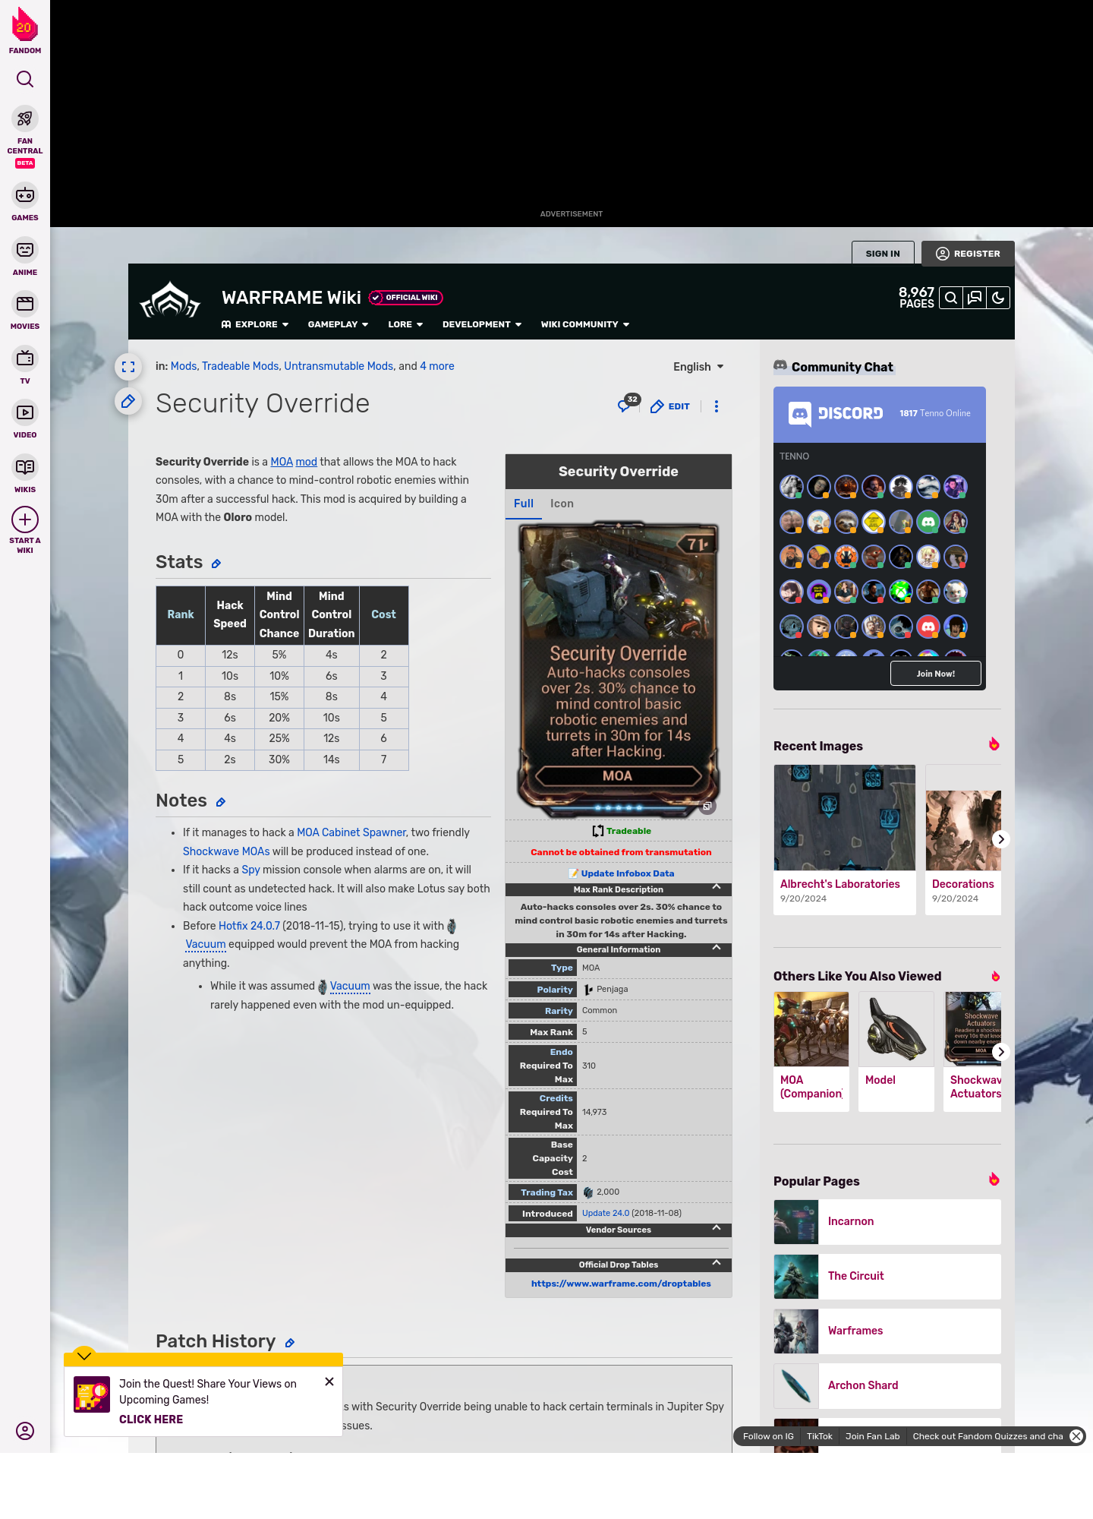Screen dimensions: 1093x1519
Task: Edit the Notes section pencil
Action: tap(221, 802)
